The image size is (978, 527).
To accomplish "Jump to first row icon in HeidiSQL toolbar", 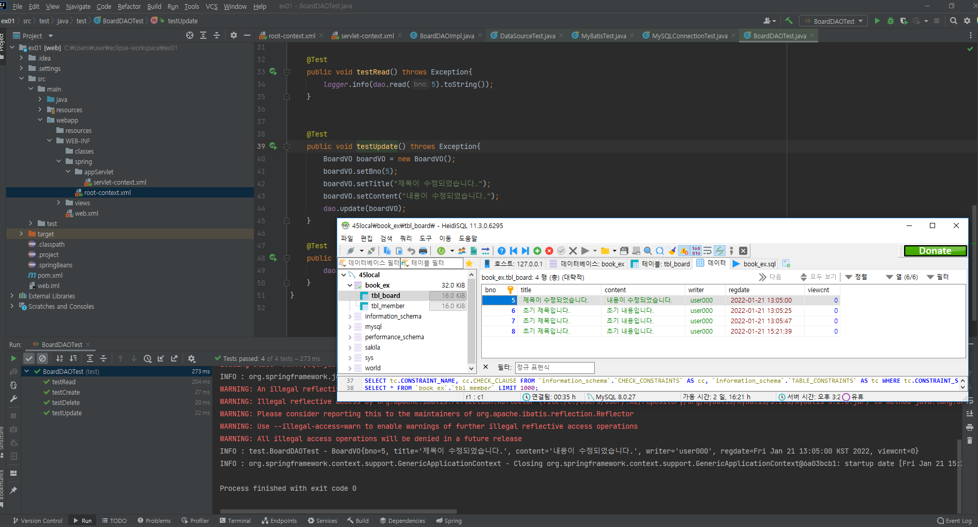I will (x=514, y=251).
